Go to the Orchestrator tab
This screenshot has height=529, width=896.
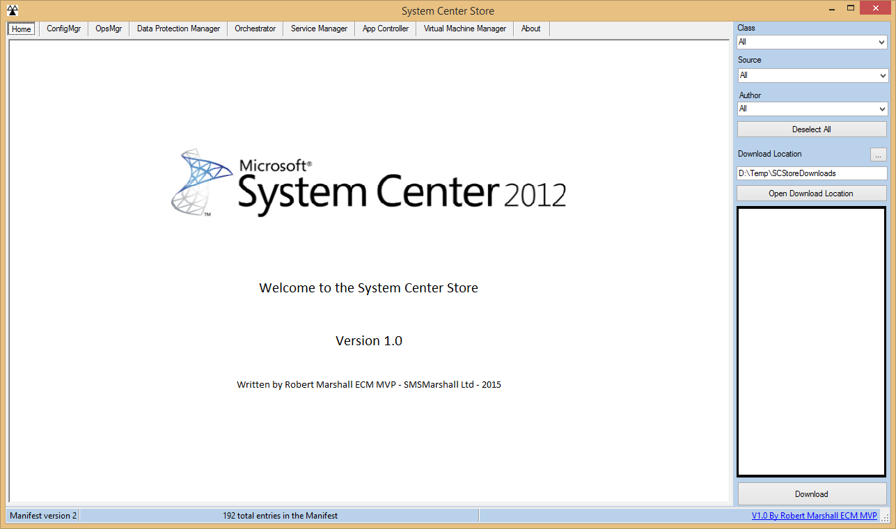[255, 29]
